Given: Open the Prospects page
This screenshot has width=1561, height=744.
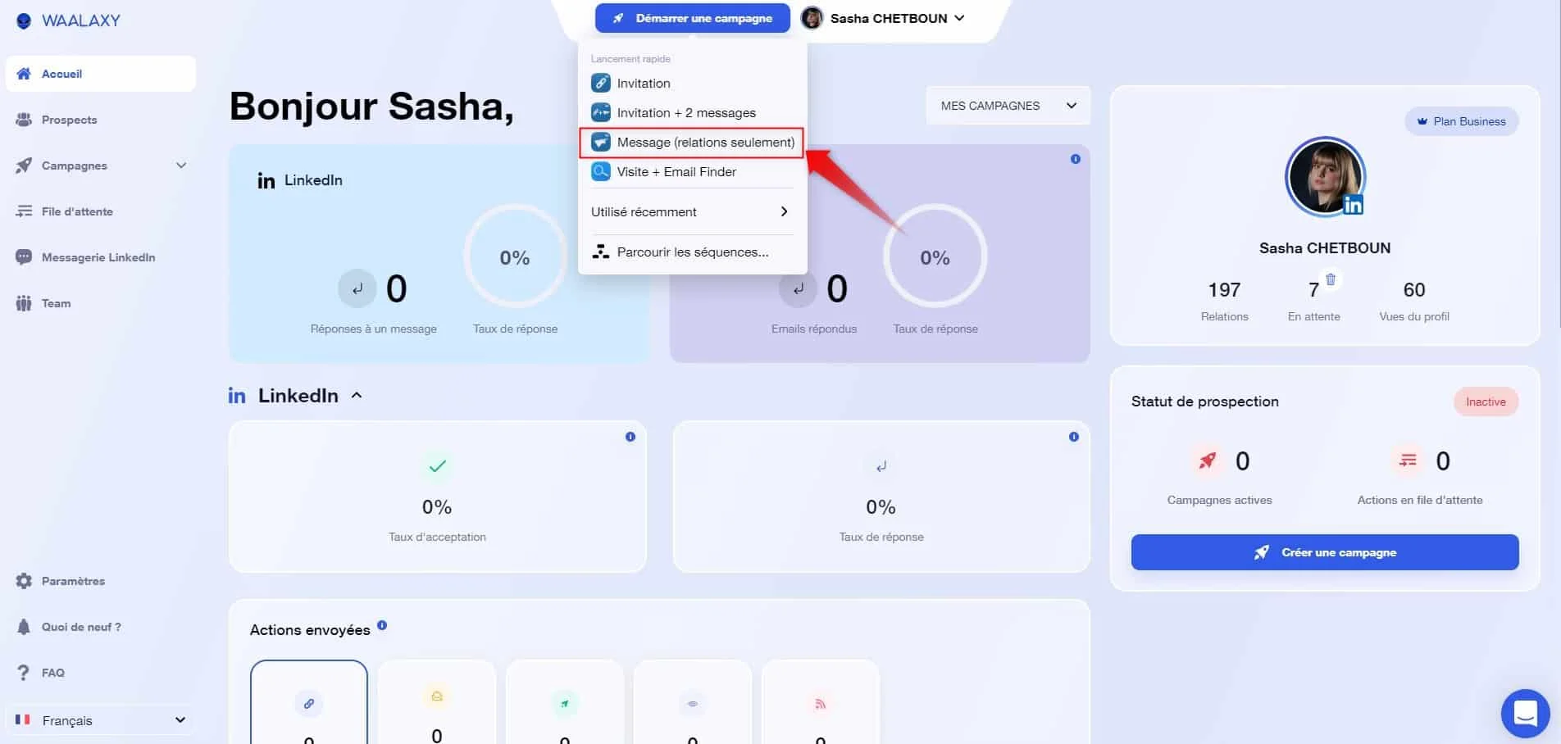Looking at the screenshot, I should pos(101,120).
